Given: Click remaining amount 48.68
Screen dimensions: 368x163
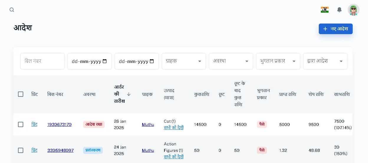Looking at the screenshot, I should tap(314, 150).
